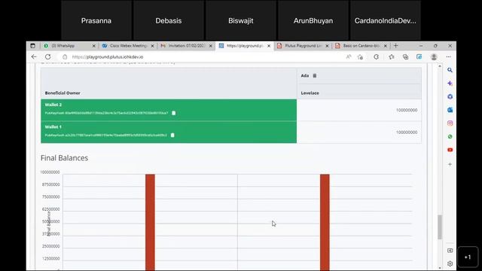Open a new browser tab
Viewport: 482px width, 271px height.
(x=396, y=46)
